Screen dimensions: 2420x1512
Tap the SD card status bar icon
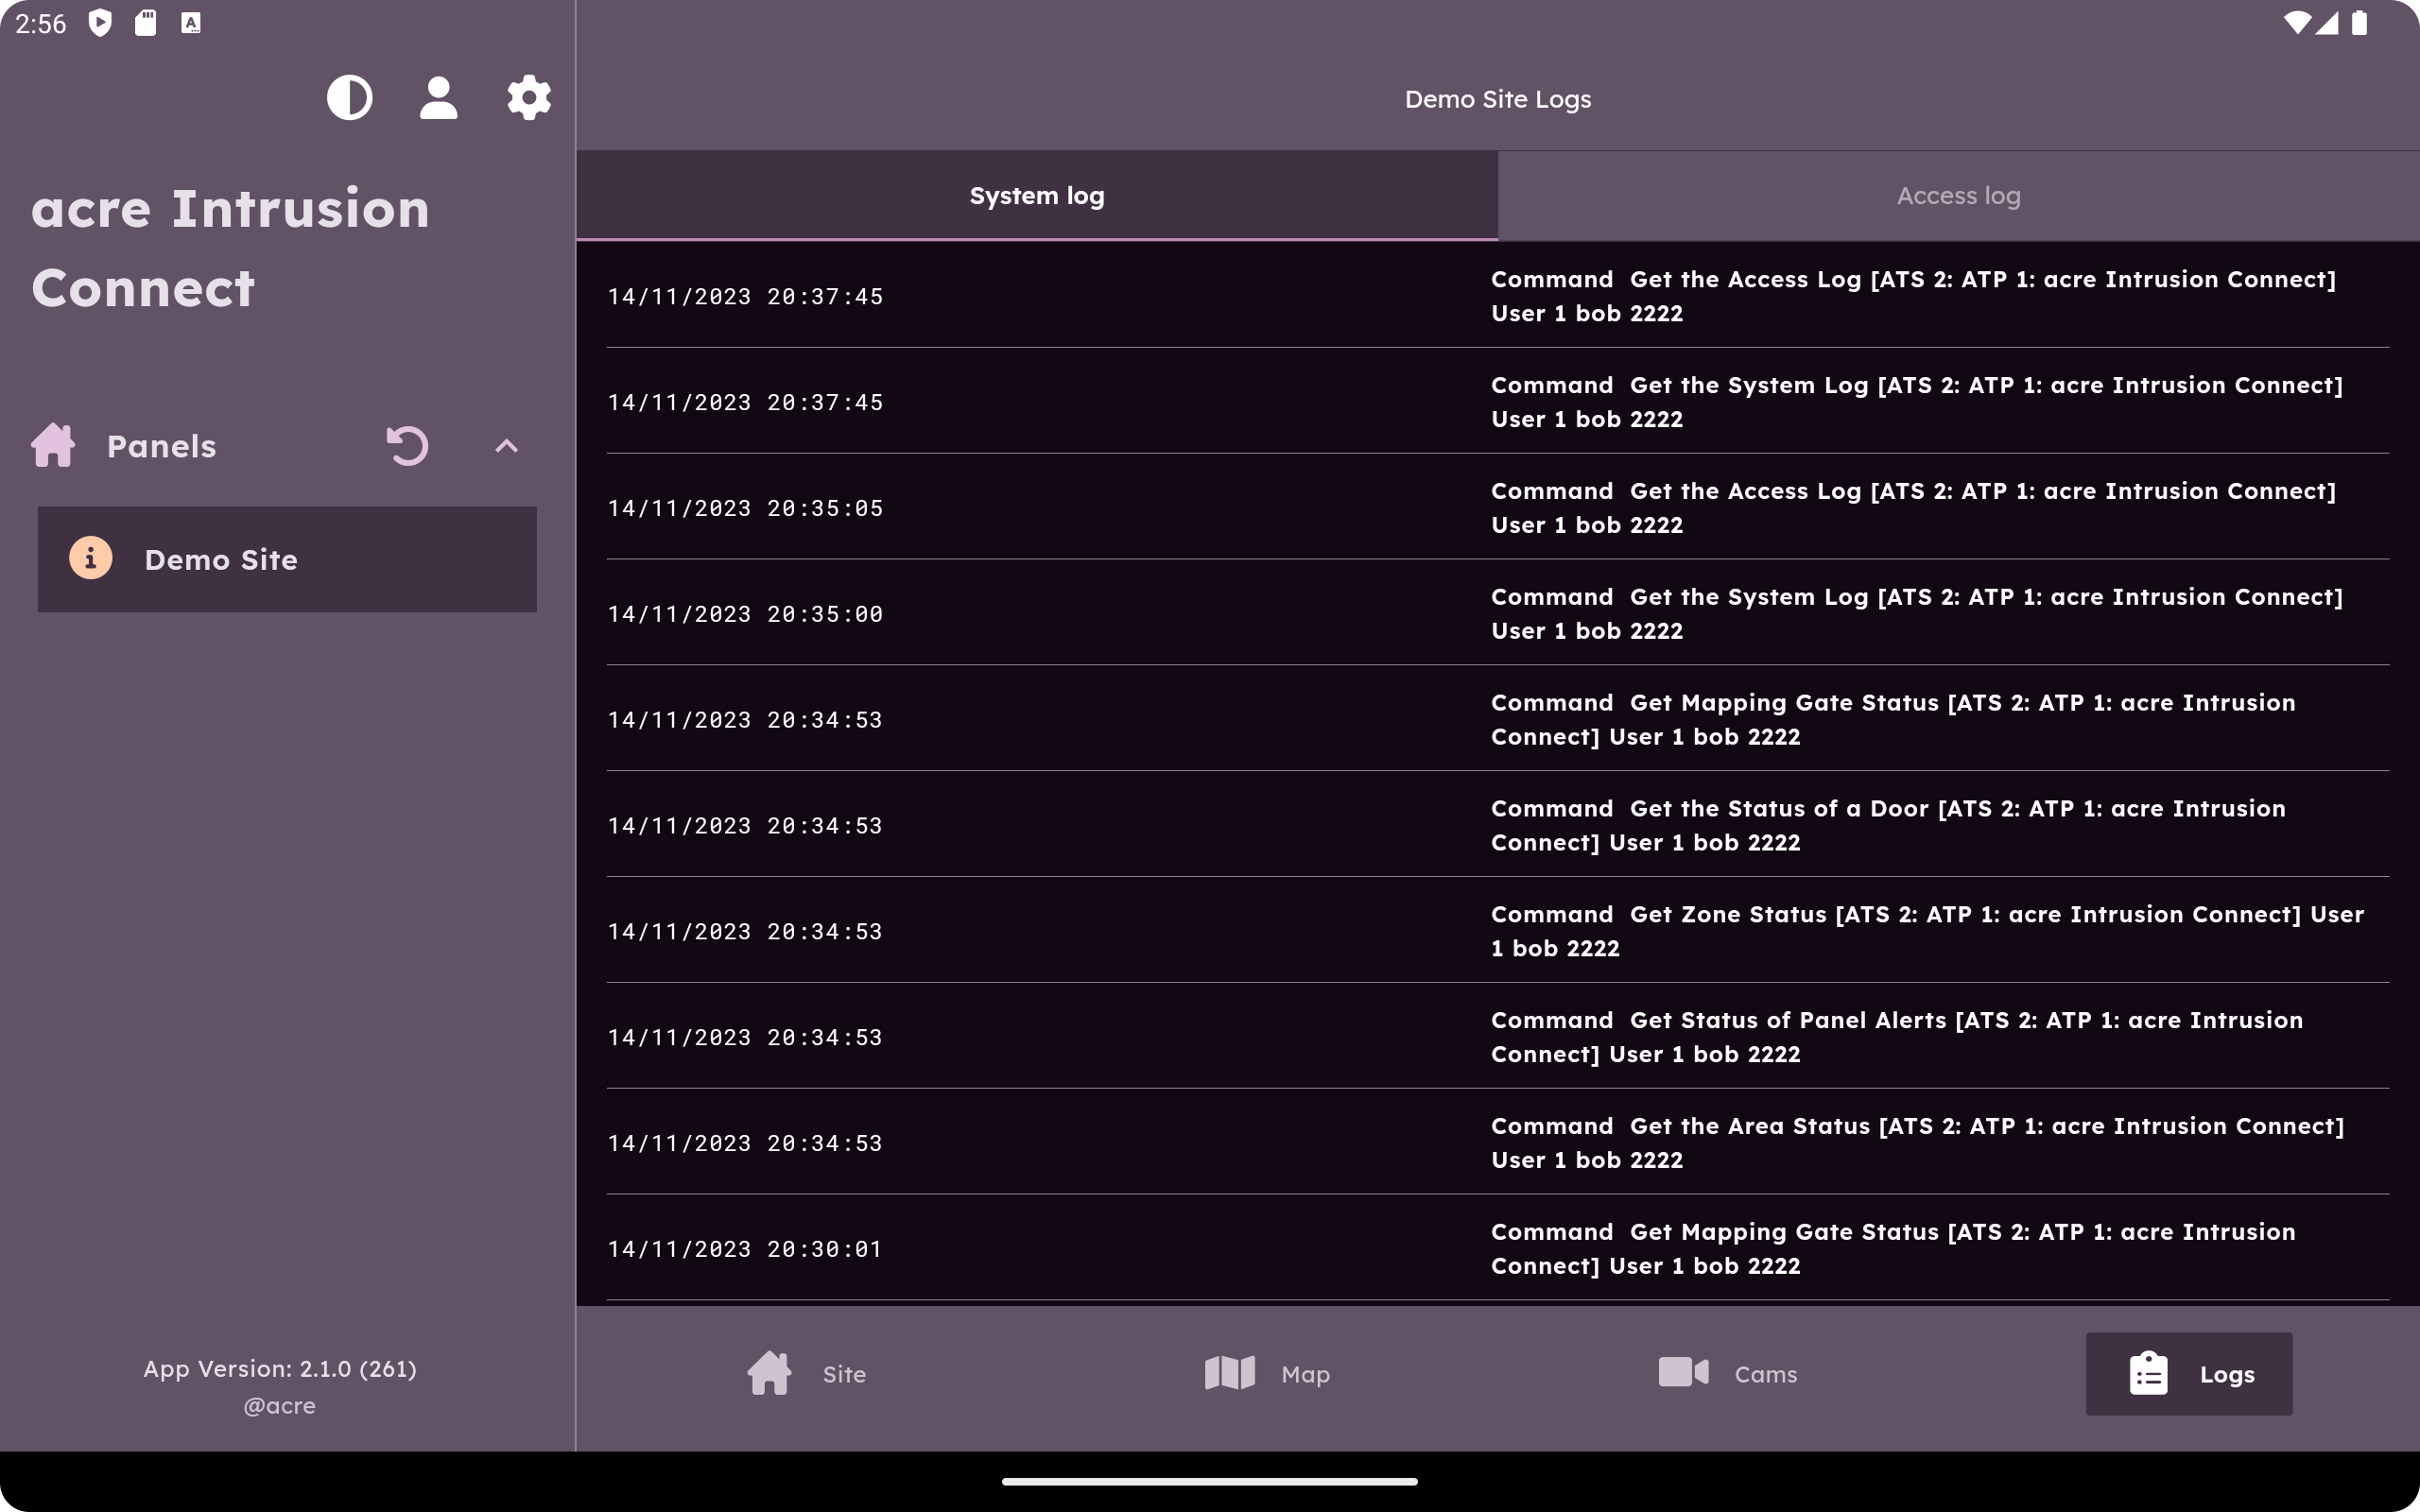point(146,22)
